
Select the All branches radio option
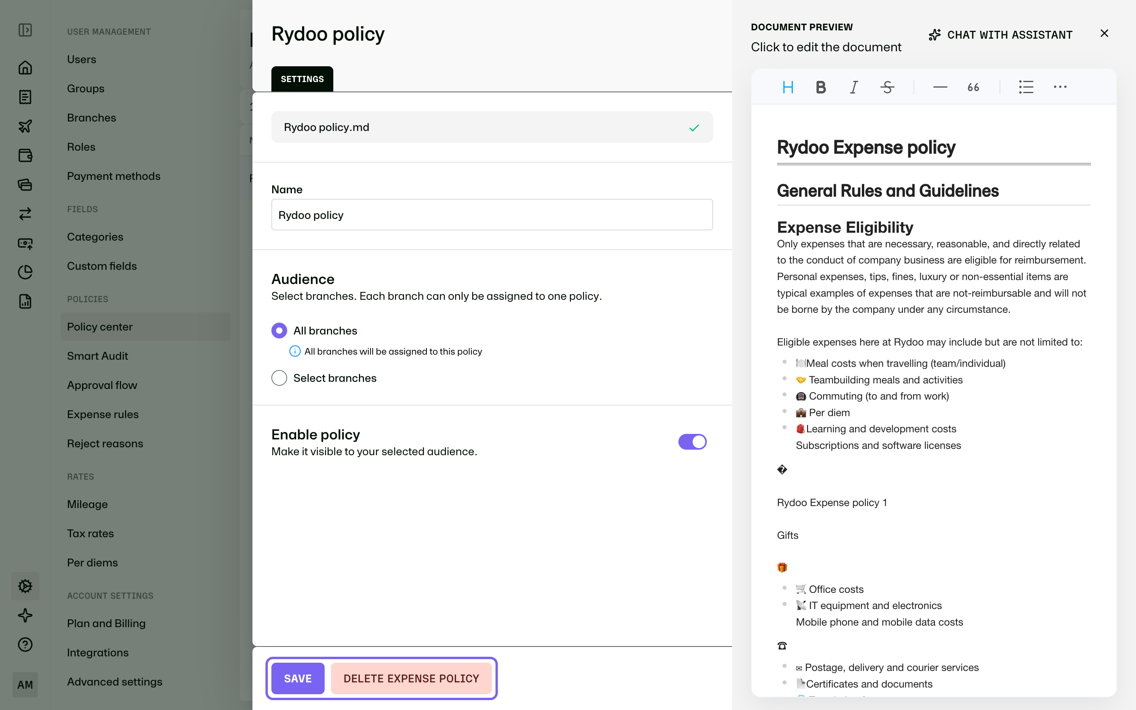coord(279,331)
